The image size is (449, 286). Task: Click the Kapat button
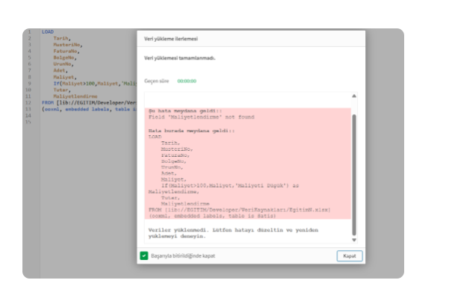[x=350, y=256]
